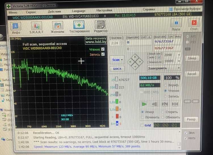Select the Вериф. radio option
Viewport: 213px width, 155px height.
pyautogui.click(x=166, y=85)
